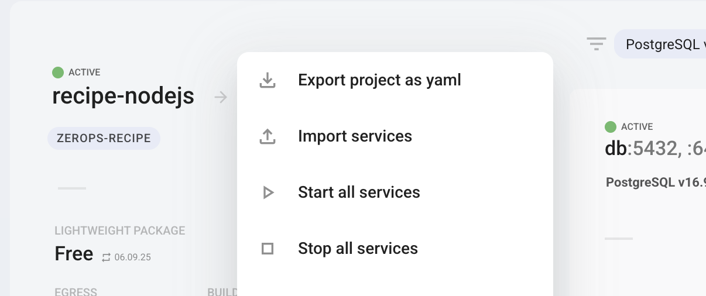Click the renewal arrows icon by 06.09.25

click(x=106, y=257)
